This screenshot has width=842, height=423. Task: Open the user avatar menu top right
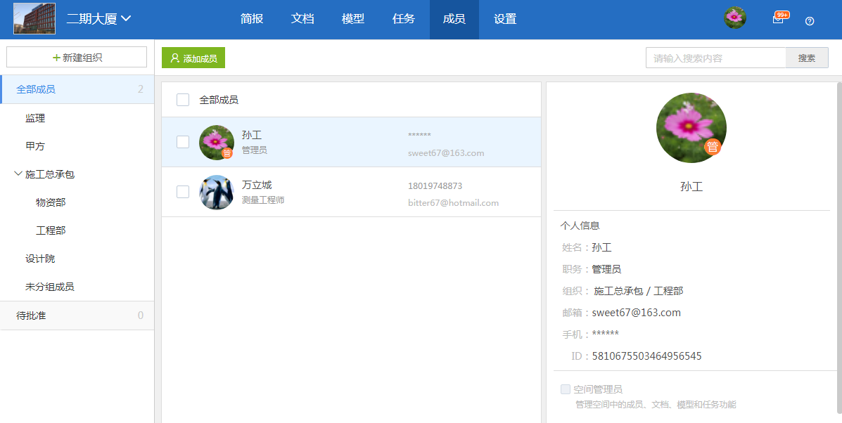tap(735, 18)
